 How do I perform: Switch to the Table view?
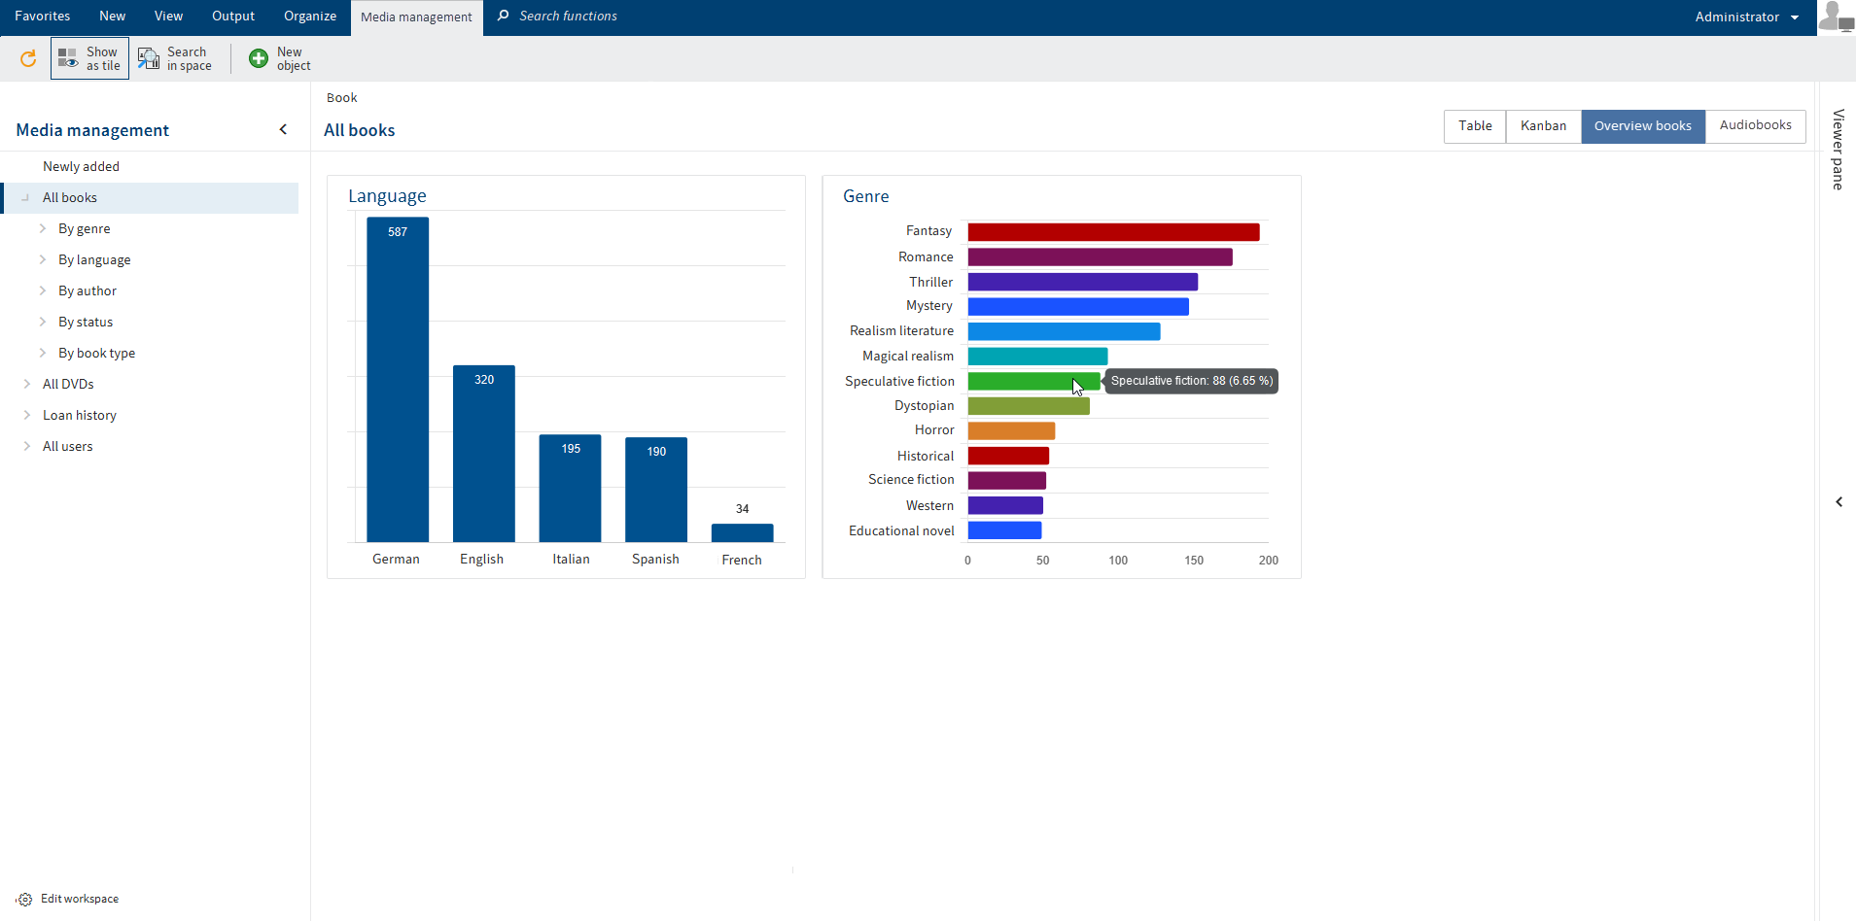pyautogui.click(x=1474, y=125)
